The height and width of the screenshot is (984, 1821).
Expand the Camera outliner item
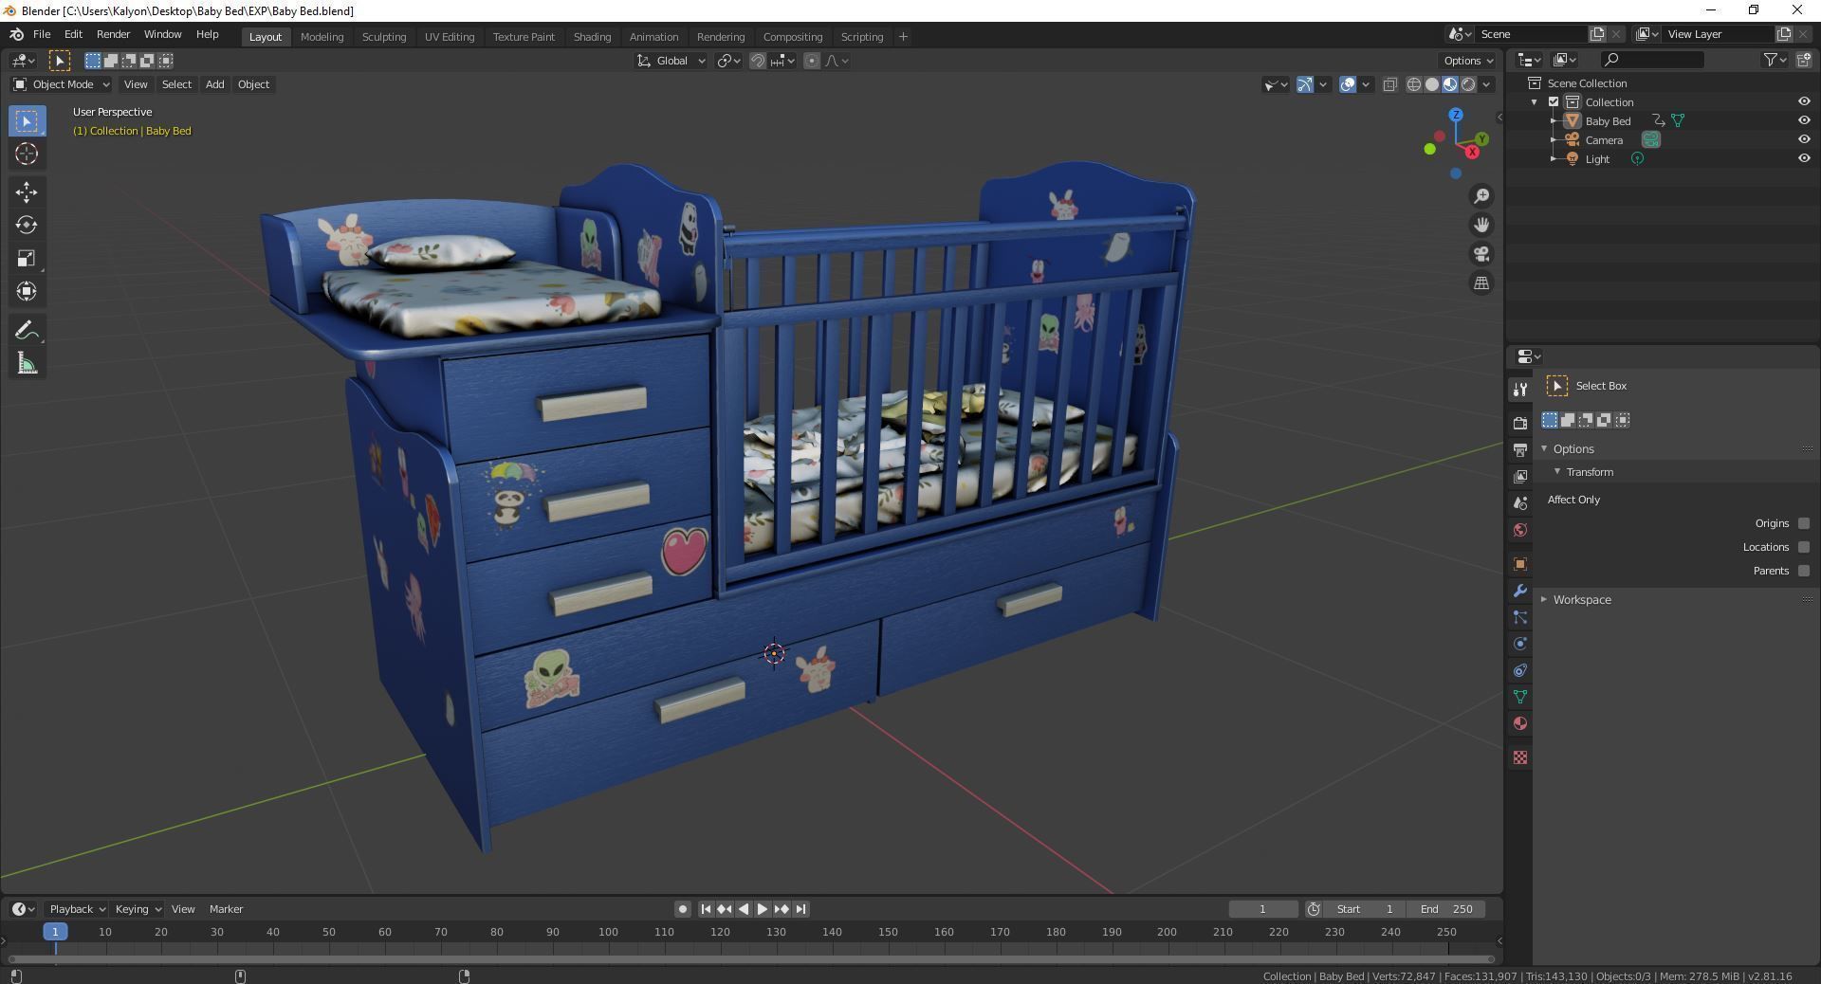coord(1554,140)
